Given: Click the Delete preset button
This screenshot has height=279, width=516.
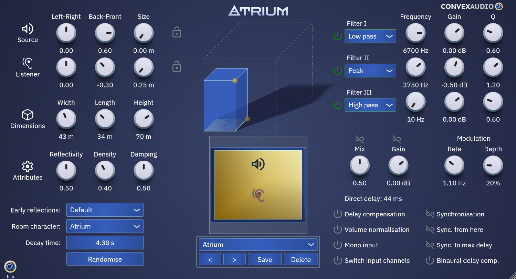Looking at the screenshot, I should tap(301, 259).
